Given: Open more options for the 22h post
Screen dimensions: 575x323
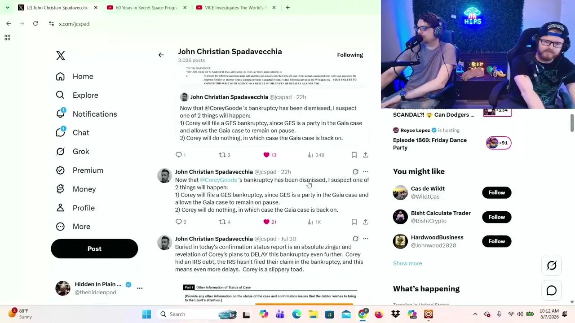Looking at the screenshot, I should (x=366, y=171).
